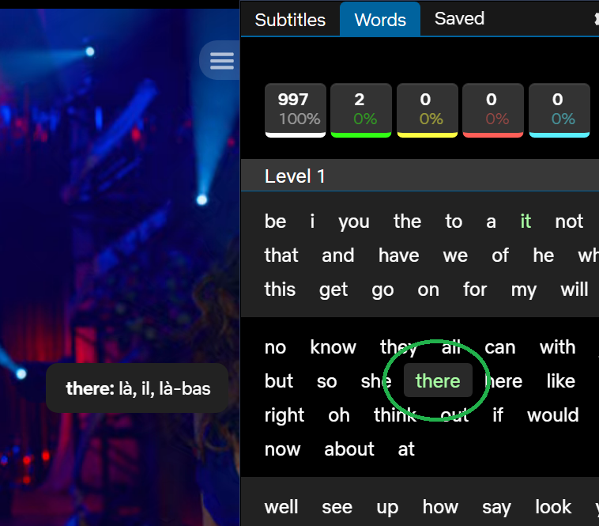Viewport: 599px width, 526px height.
Task: Click the word "have" in Level 1
Action: pyautogui.click(x=398, y=255)
